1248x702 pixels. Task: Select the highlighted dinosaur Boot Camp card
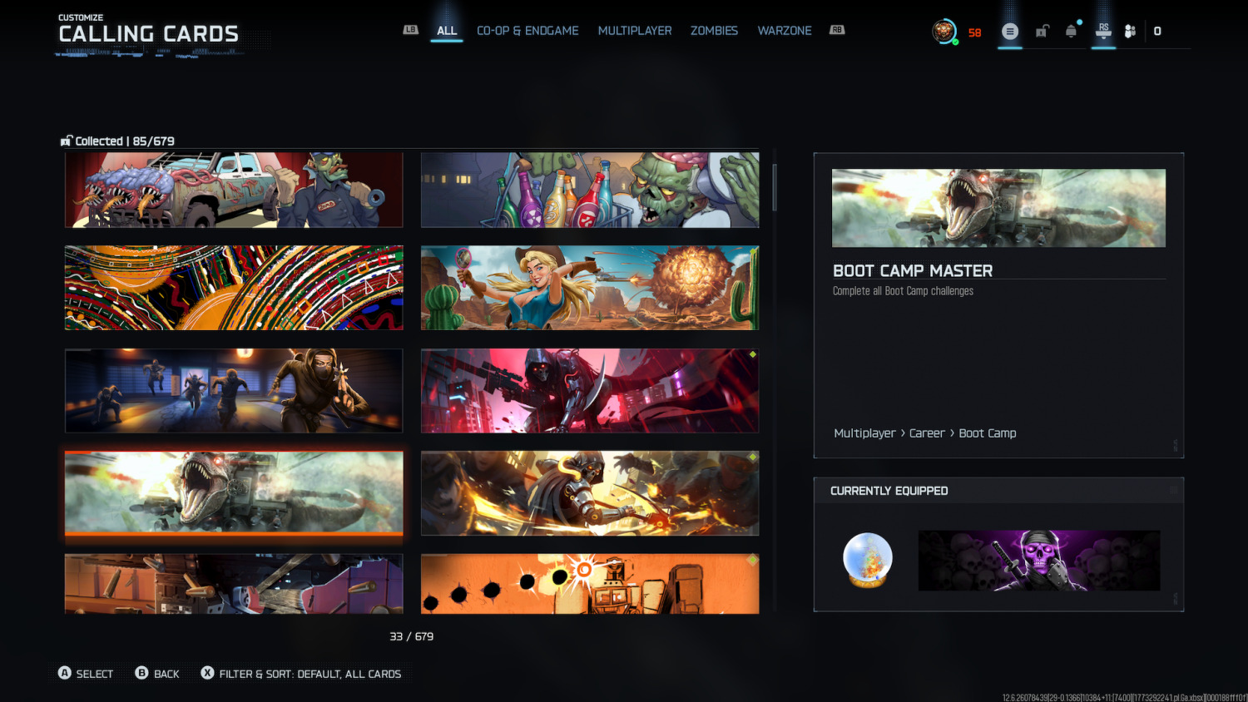[234, 493]
